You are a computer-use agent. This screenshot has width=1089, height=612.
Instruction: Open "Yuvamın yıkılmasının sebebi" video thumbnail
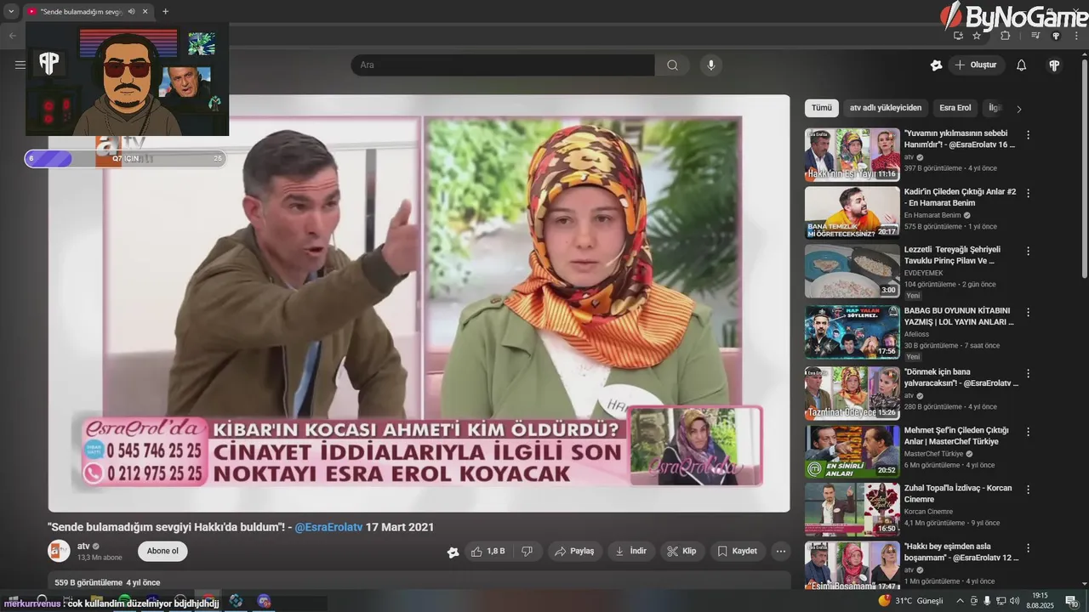(852, 155)
